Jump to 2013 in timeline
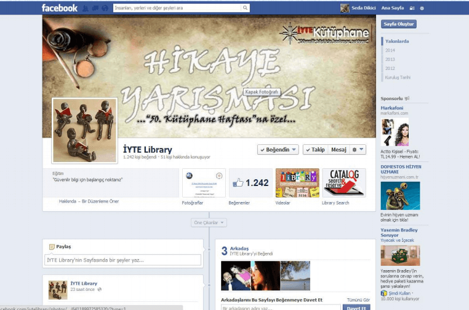The image size is (469, 310). point(390,59)
